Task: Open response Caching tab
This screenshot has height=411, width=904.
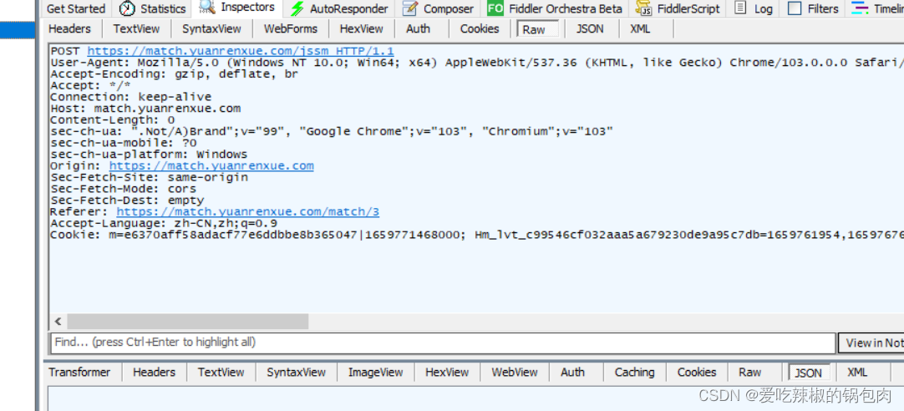Action: pyautogui.click(x=634, y=373)
